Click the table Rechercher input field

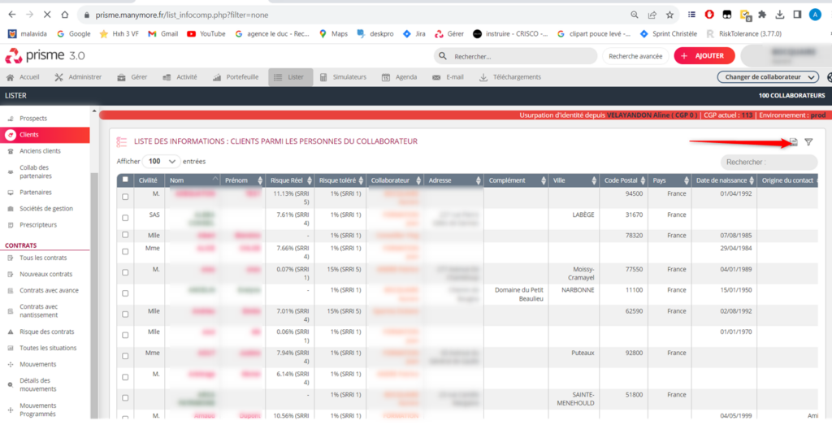point(768,162)
